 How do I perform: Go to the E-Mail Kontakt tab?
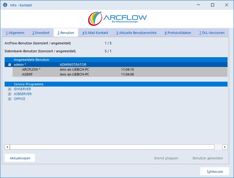[x=95, y=33]
